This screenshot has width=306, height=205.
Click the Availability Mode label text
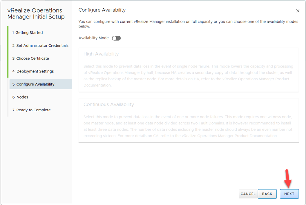point(94,38)
